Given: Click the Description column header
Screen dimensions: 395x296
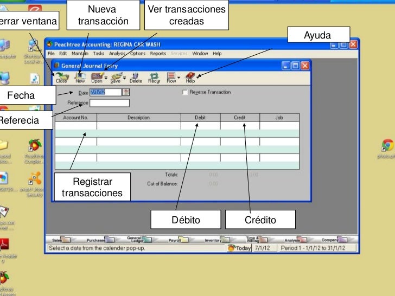Looking at the screenshot, I should click(x=139, y=118).
